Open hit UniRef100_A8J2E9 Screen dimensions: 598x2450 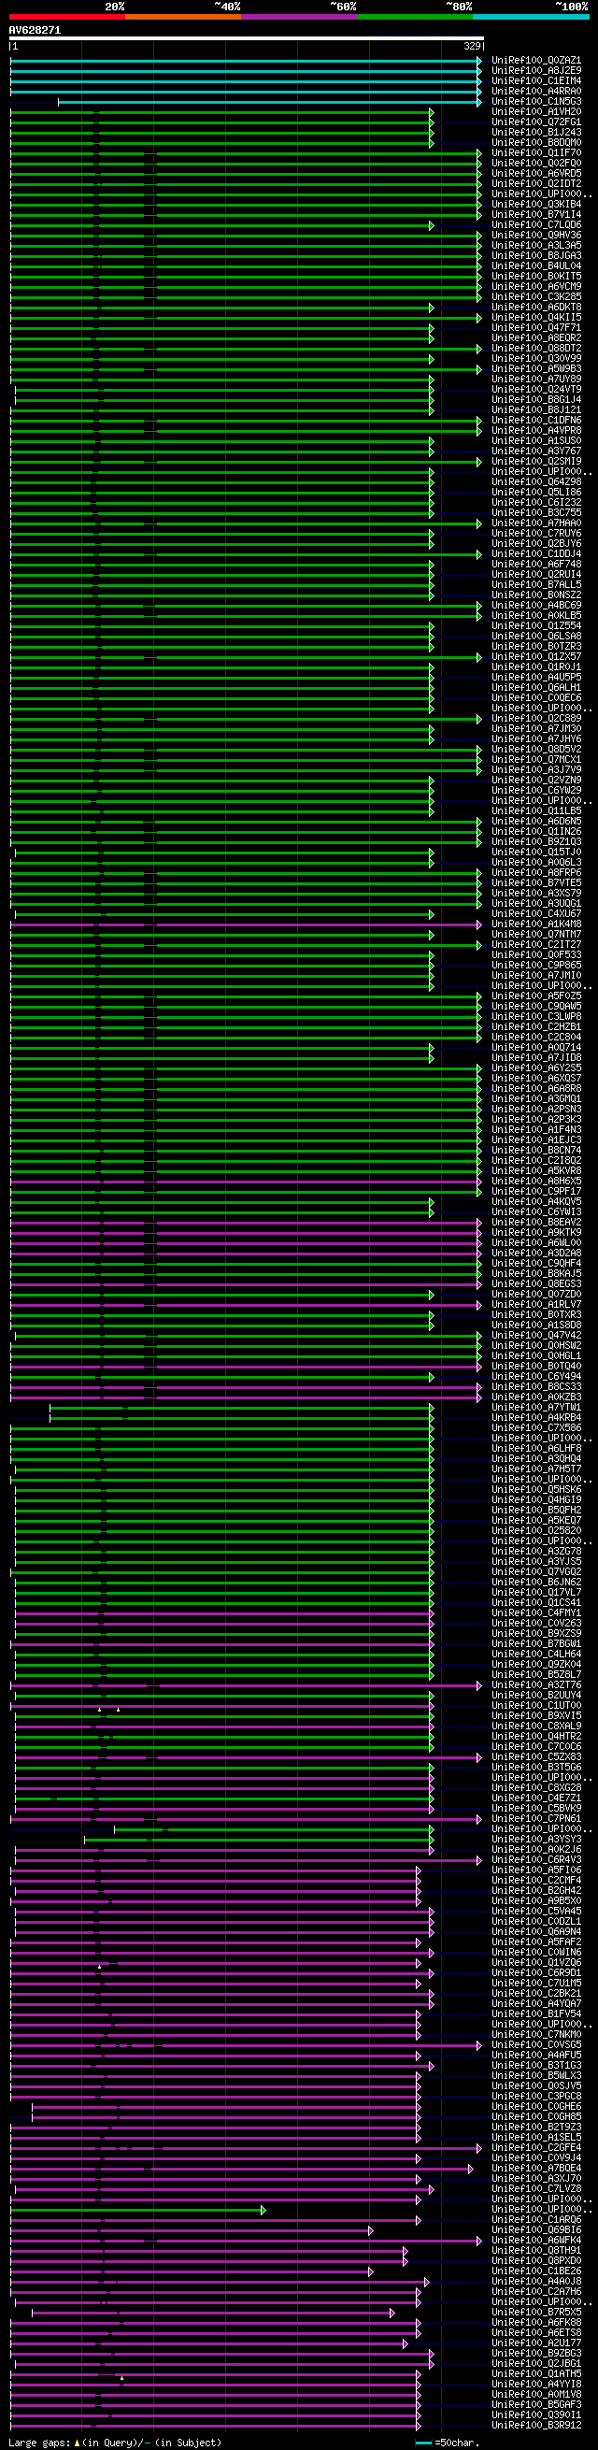536,71
